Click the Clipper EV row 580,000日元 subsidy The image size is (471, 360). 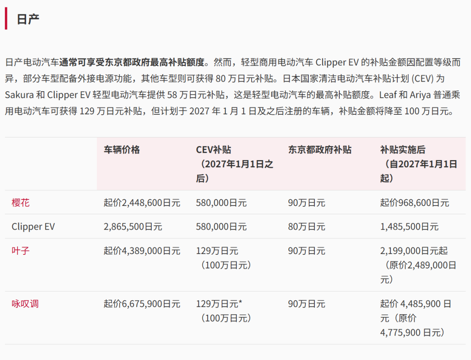pyautogui.click(x=221, y=226)
